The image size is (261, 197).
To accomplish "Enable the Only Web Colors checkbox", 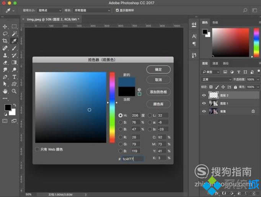I will click(37, 149).
